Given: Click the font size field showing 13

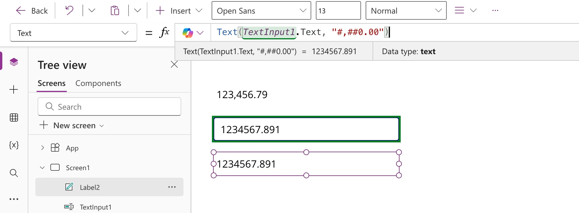Looking at the screenshot, I should point(338,11).
